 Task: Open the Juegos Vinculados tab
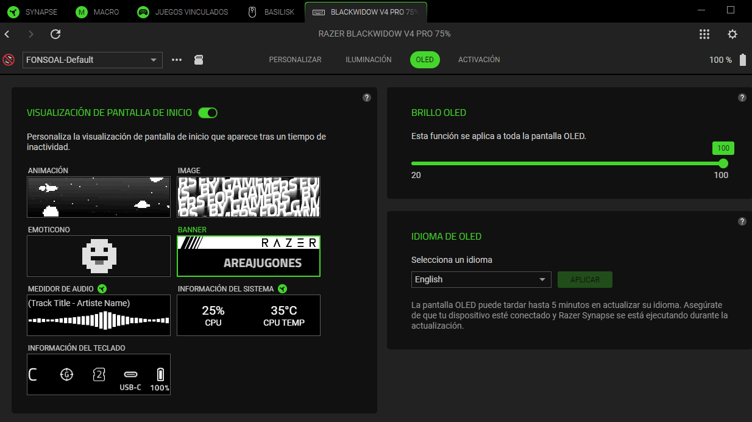point(183,12)
